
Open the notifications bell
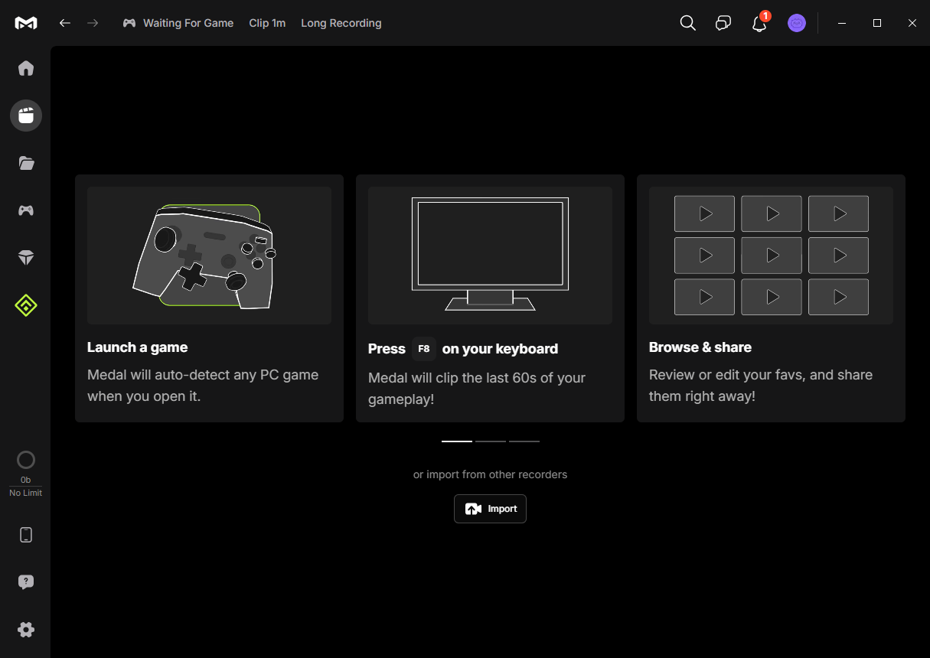(x=759, y=23)
